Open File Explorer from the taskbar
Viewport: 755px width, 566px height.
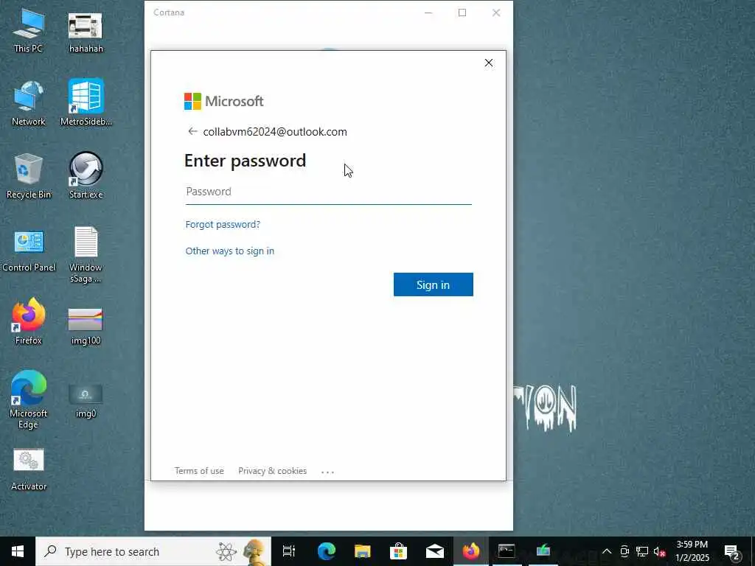click(x=362, y=551)
